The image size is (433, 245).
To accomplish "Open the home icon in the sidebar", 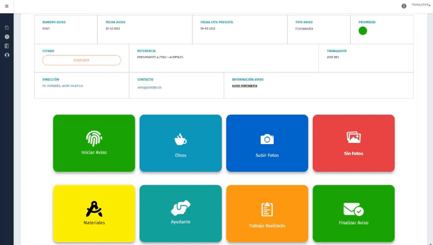I will 7,28.
